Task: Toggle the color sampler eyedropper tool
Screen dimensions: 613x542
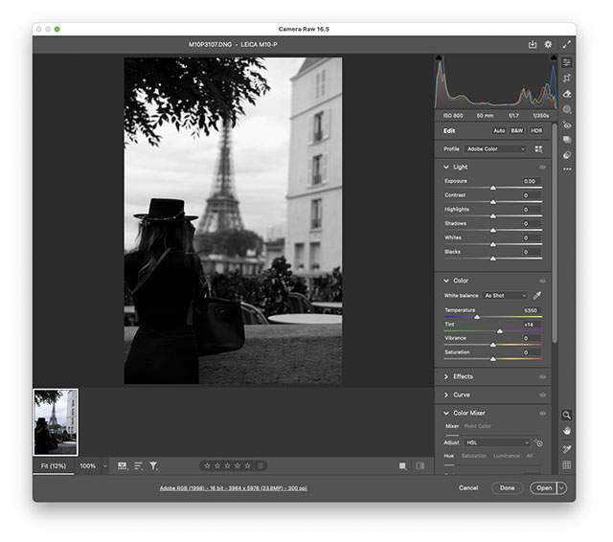Action: coord(566,449)
